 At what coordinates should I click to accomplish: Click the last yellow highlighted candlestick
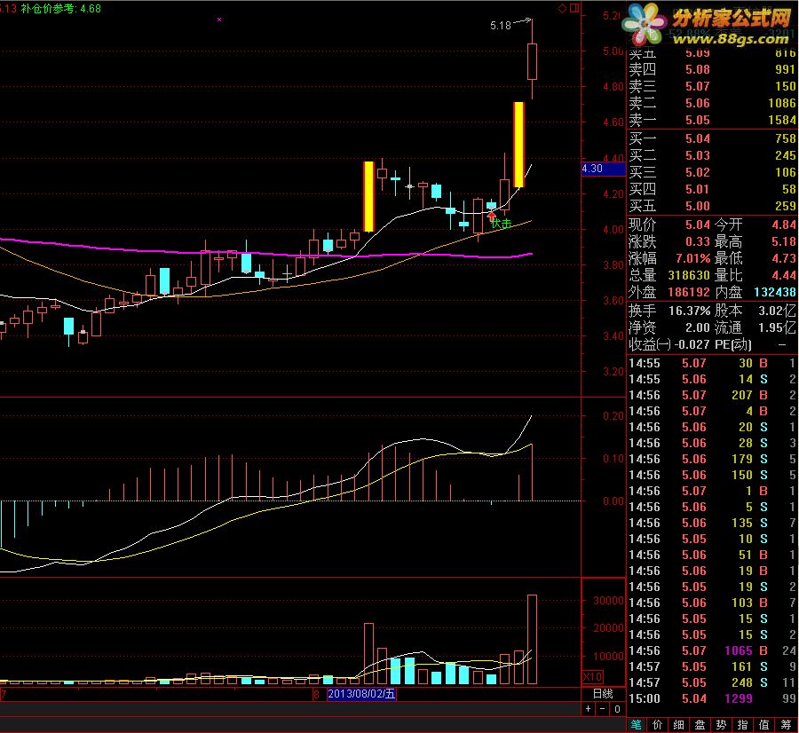click(518, 145)
